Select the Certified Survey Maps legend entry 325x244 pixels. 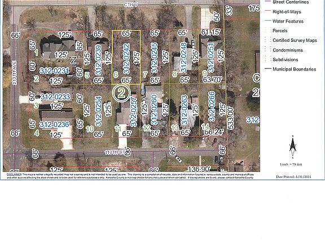click(x=291, y=40)
